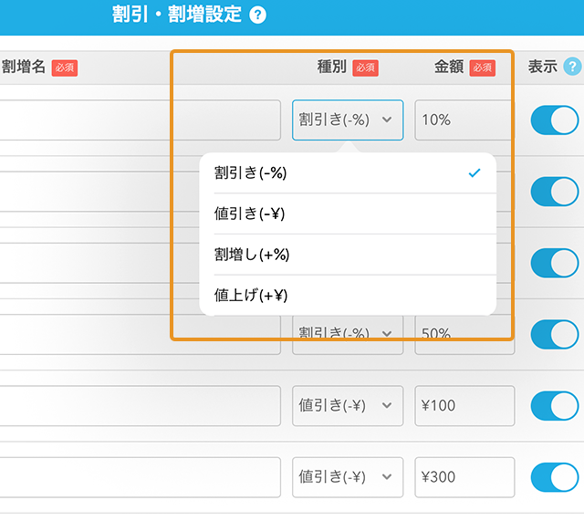The image size is (584, 521).
Task: Edit the 10% amount field
Action: [x=464, y=120]
